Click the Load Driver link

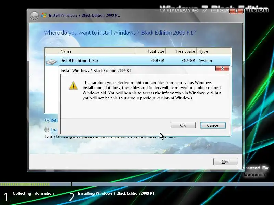point(54,130)
